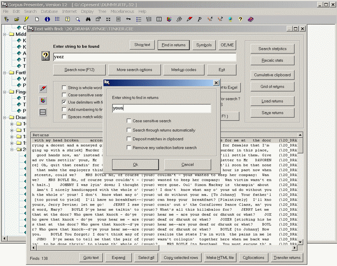The width and height of the screenshot is (337, 266).
Task: Click the find in returns text field
Action: [x=161, y=109]
